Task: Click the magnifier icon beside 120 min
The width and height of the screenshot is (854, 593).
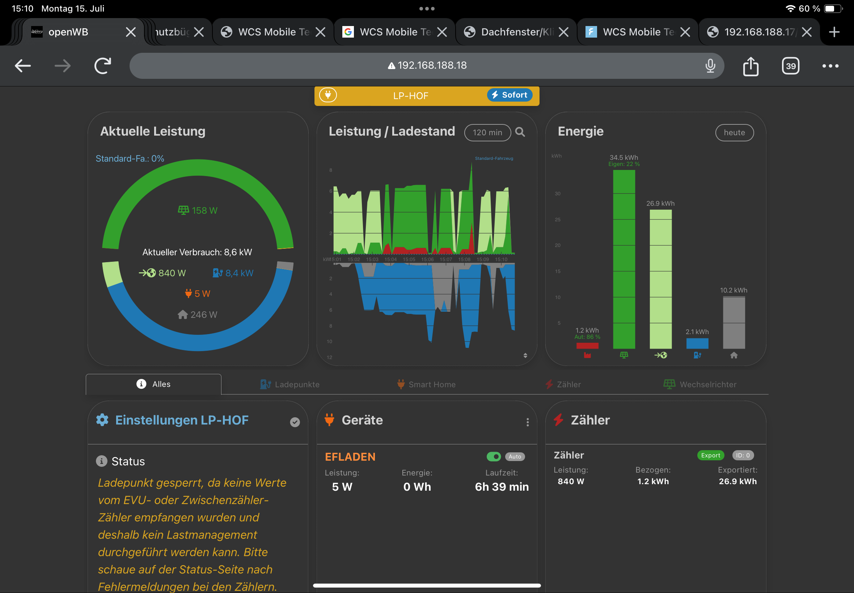Action: tap(520, 132)
